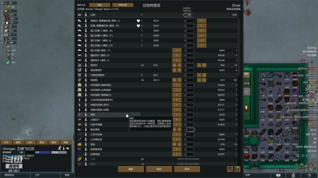Click the menu list icon at bottom right
The height and width of the screenshot is (178, 318).
(x=309, y=175)
